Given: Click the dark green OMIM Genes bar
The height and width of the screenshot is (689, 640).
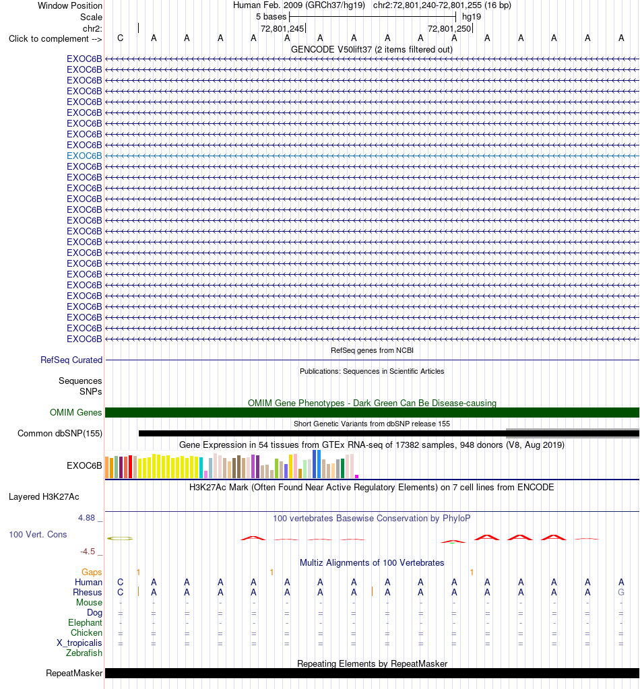Looking at the screenshot, I should tap(372, 413).
